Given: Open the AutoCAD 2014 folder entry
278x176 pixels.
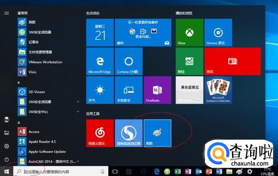Looking at the screenshot, I should pos(48,161).
